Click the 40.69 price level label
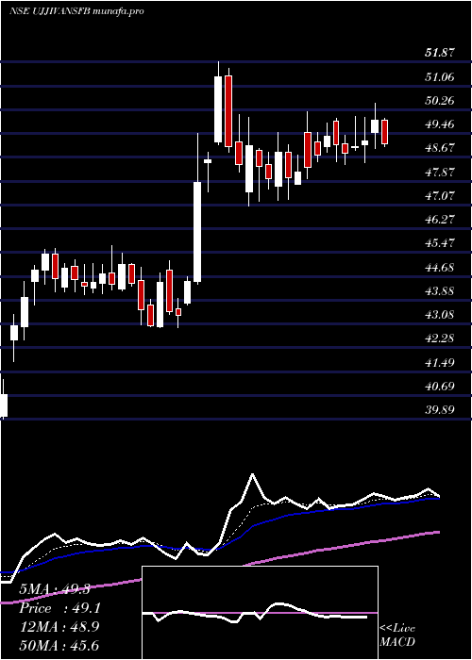This screenshot has height=660, width=472. [441, 386]
